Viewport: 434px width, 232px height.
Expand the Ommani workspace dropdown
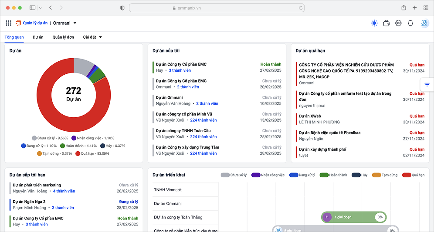point(75,23)
